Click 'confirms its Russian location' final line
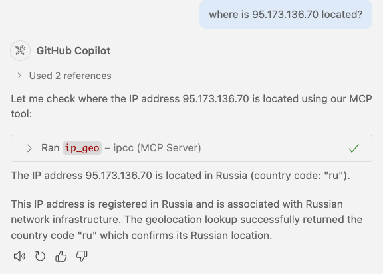The width and height of the screenshot is (383, 274). coord(142,236)
